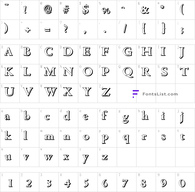Click the purple FontsList logo icon
The height and width of the screenshot is (192, 195).
[x=136, y=94]
